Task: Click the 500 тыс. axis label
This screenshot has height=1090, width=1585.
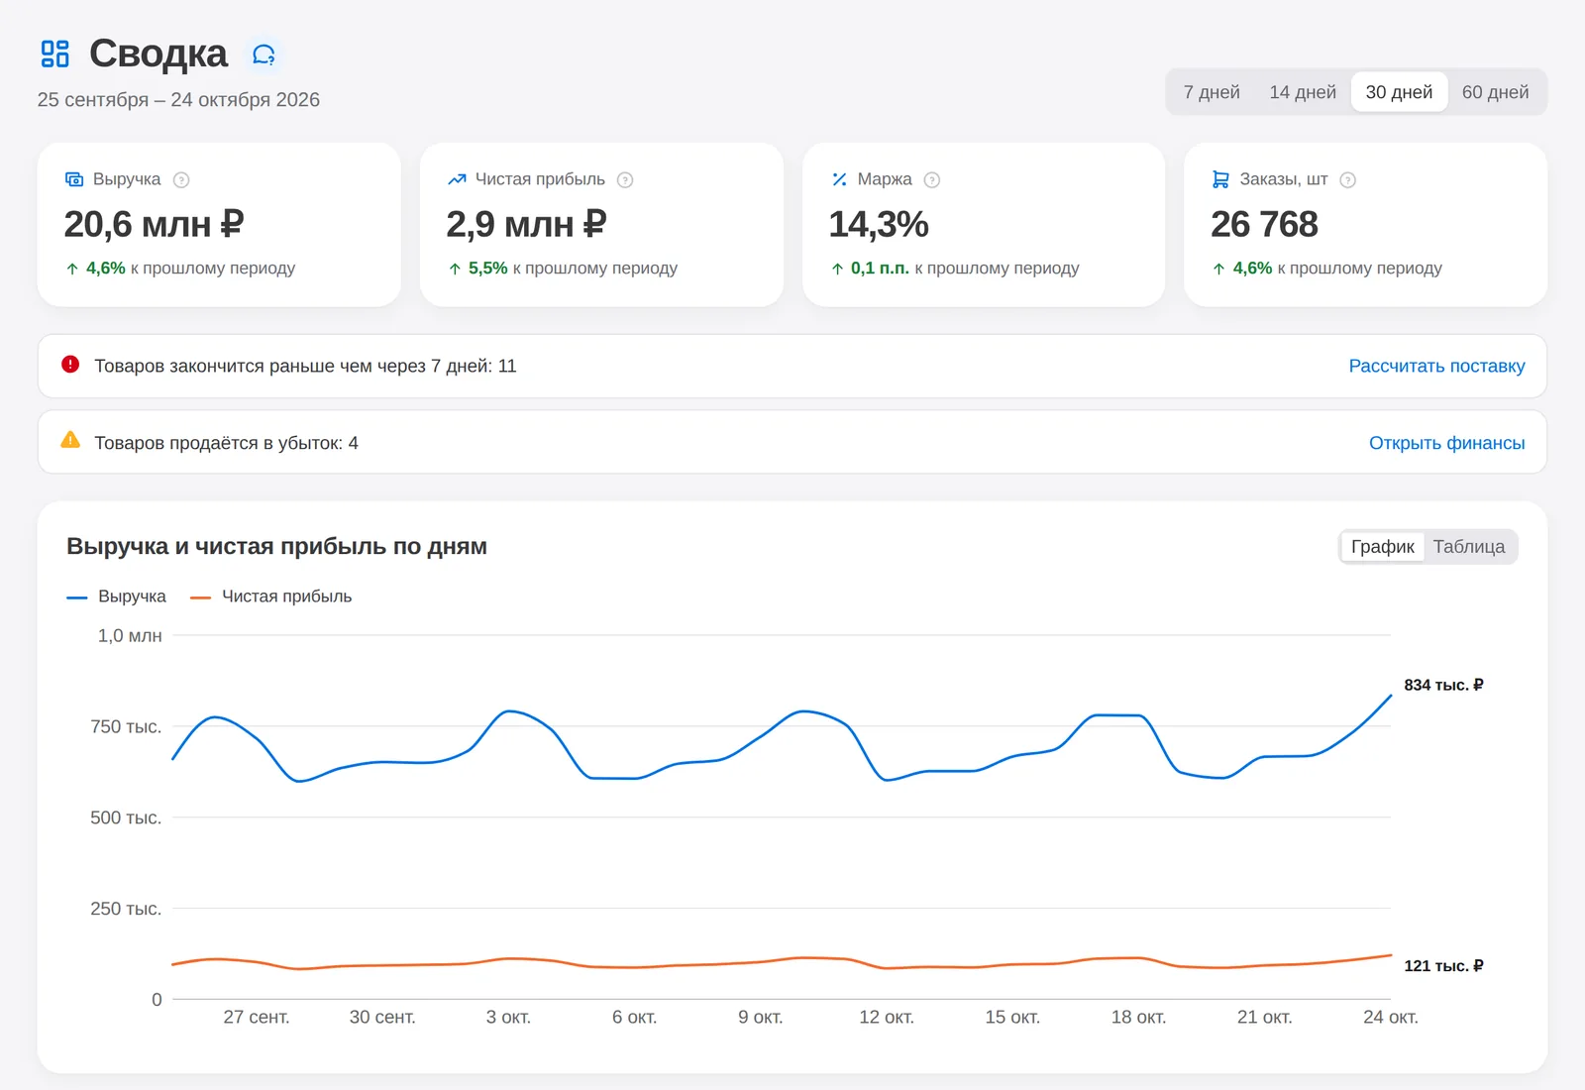Action: (x=126, y=818)
